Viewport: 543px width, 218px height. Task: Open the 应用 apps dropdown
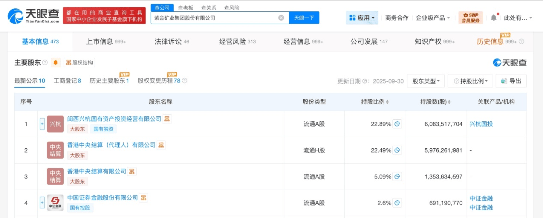coord(362,18)
